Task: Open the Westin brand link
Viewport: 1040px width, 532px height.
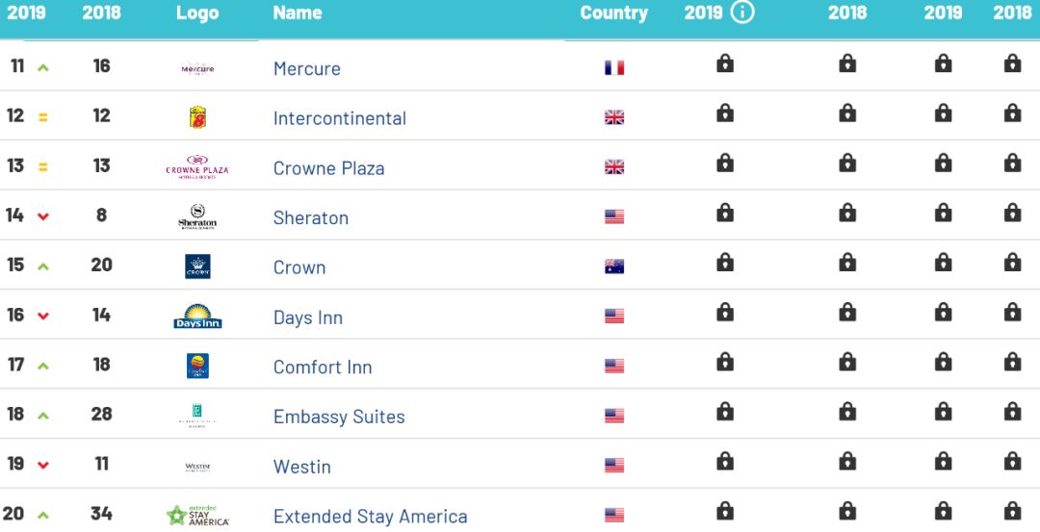Action: pos(302,467)
